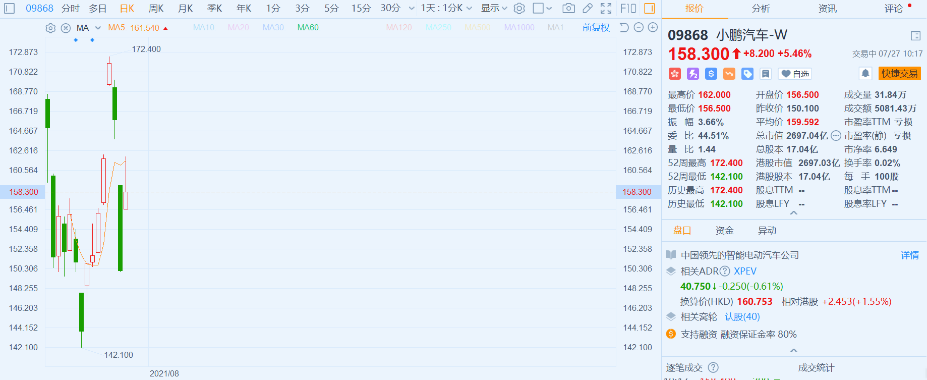Zoom in the K-line chart

(x=653, y=28)
